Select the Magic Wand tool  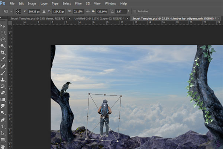(x=3, y=45)
